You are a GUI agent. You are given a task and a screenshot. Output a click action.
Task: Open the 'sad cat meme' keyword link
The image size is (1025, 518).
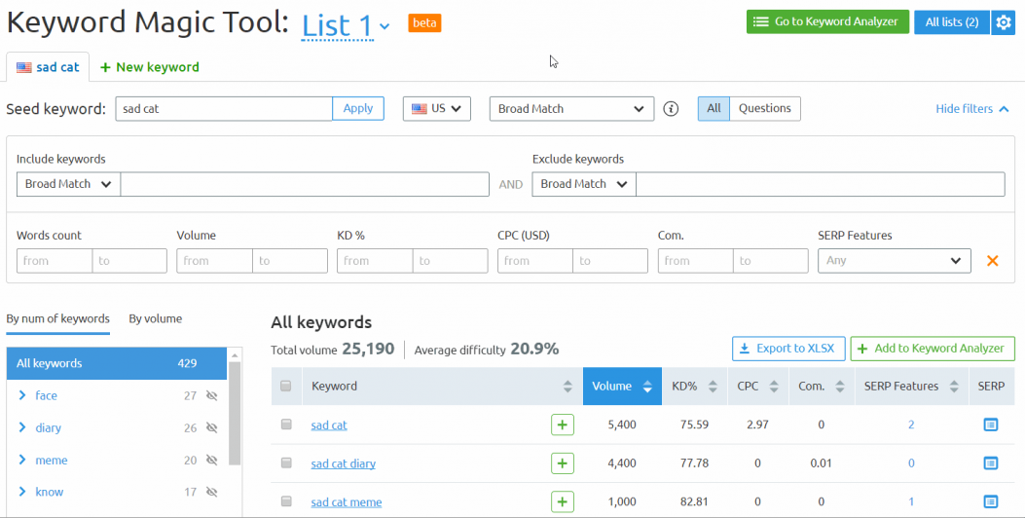tap(347, 502)
